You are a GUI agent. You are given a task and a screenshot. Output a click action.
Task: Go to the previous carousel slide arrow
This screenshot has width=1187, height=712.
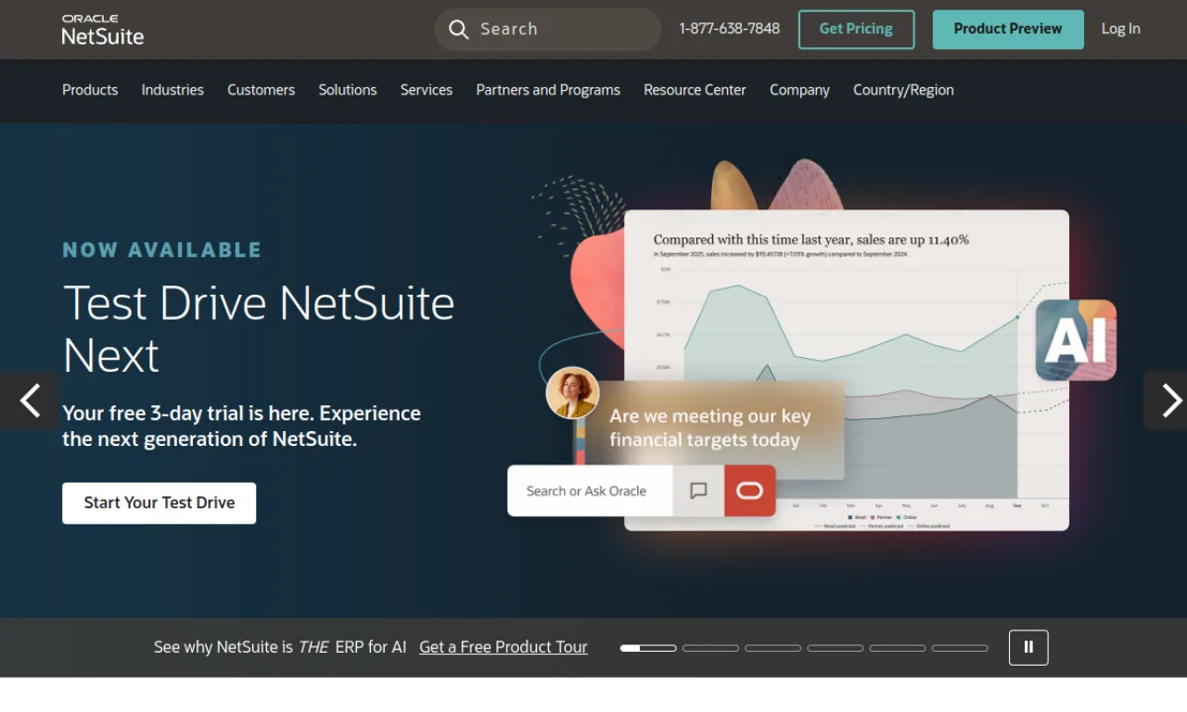pyautogui.click(x=30, y=400)
